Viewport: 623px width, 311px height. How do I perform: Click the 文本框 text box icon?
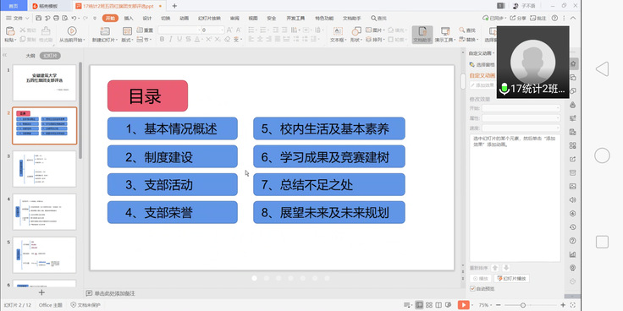(x=338, y=31)
